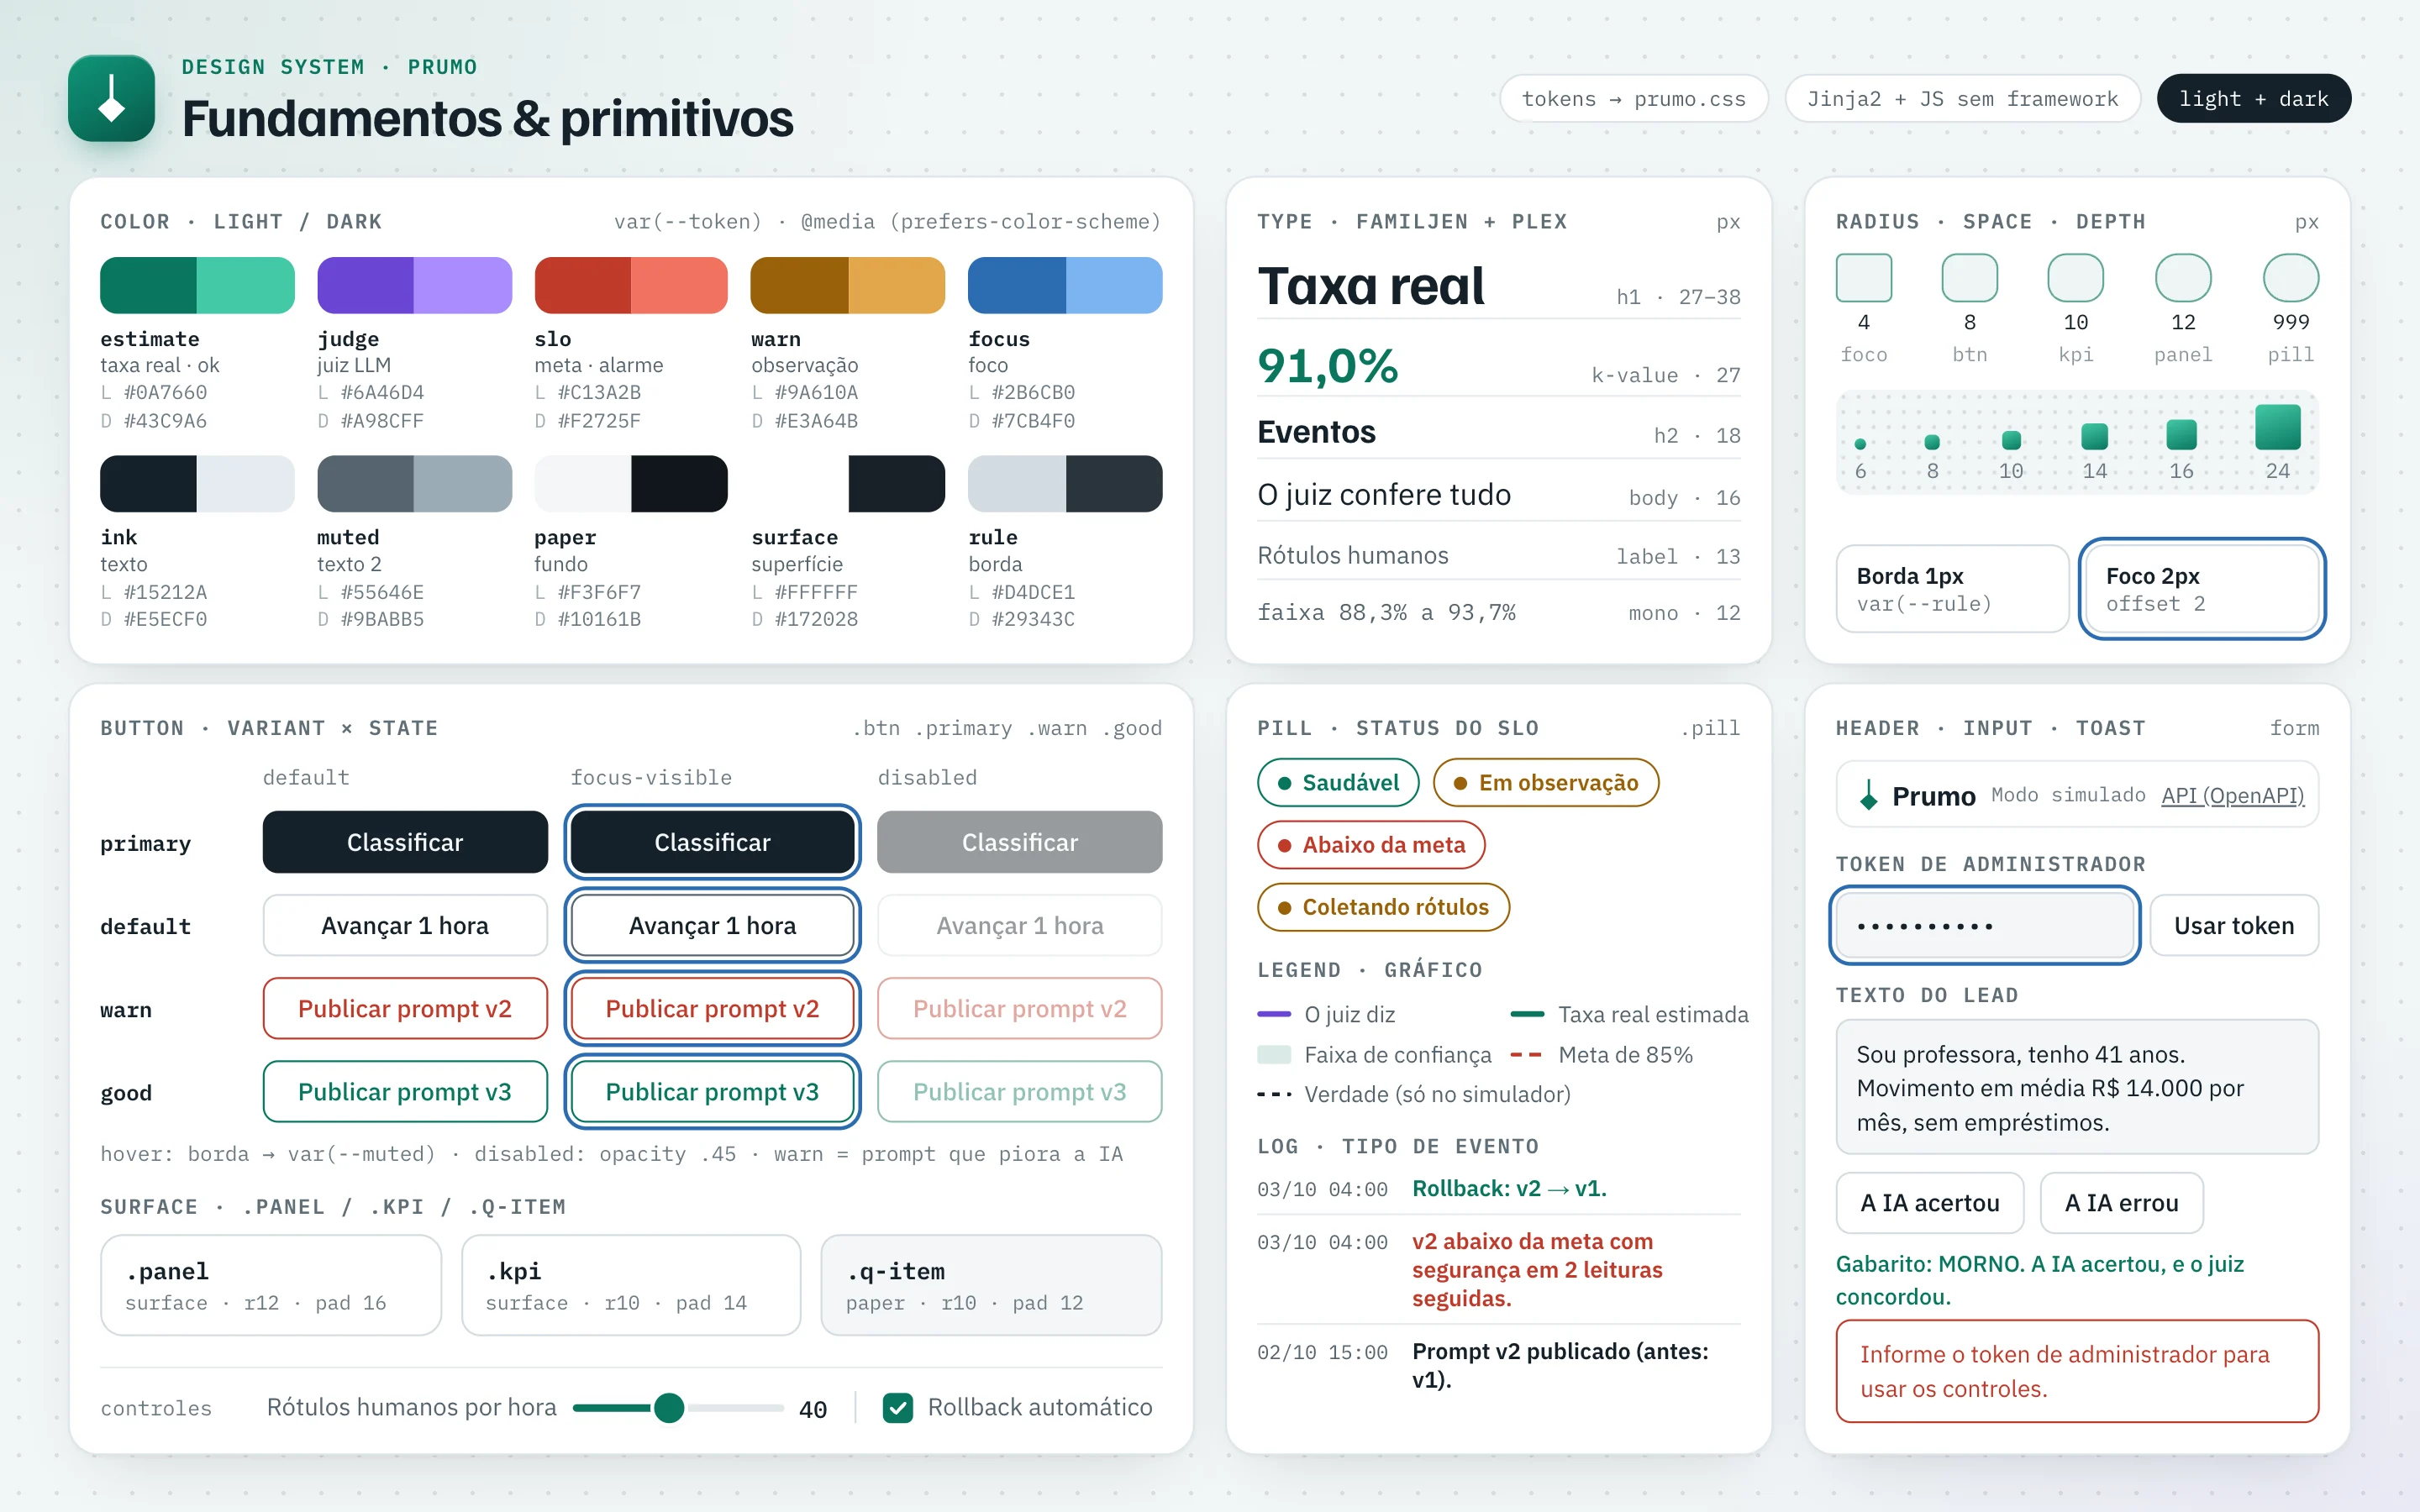
Task: Select the radius 8 btn shape
Action: [1969, 278]
